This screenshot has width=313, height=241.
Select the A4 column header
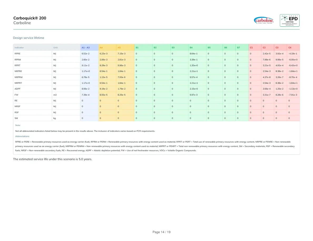click(101, 48)
